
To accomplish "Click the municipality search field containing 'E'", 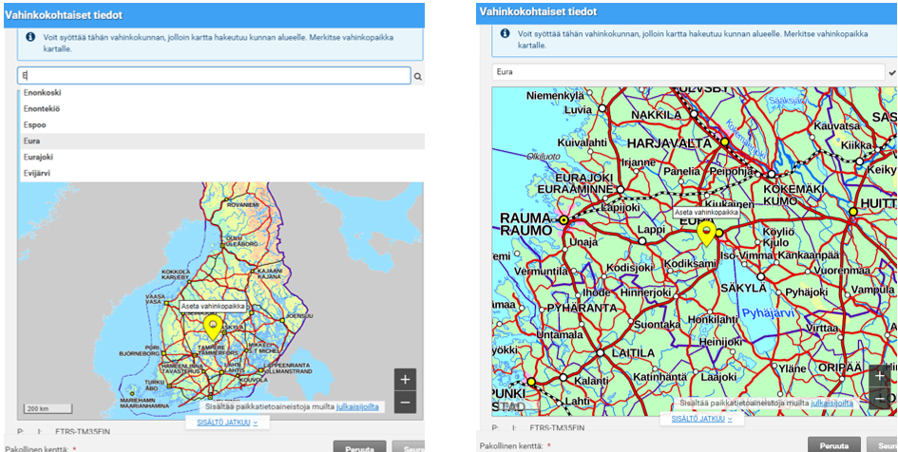I will 214,76.
